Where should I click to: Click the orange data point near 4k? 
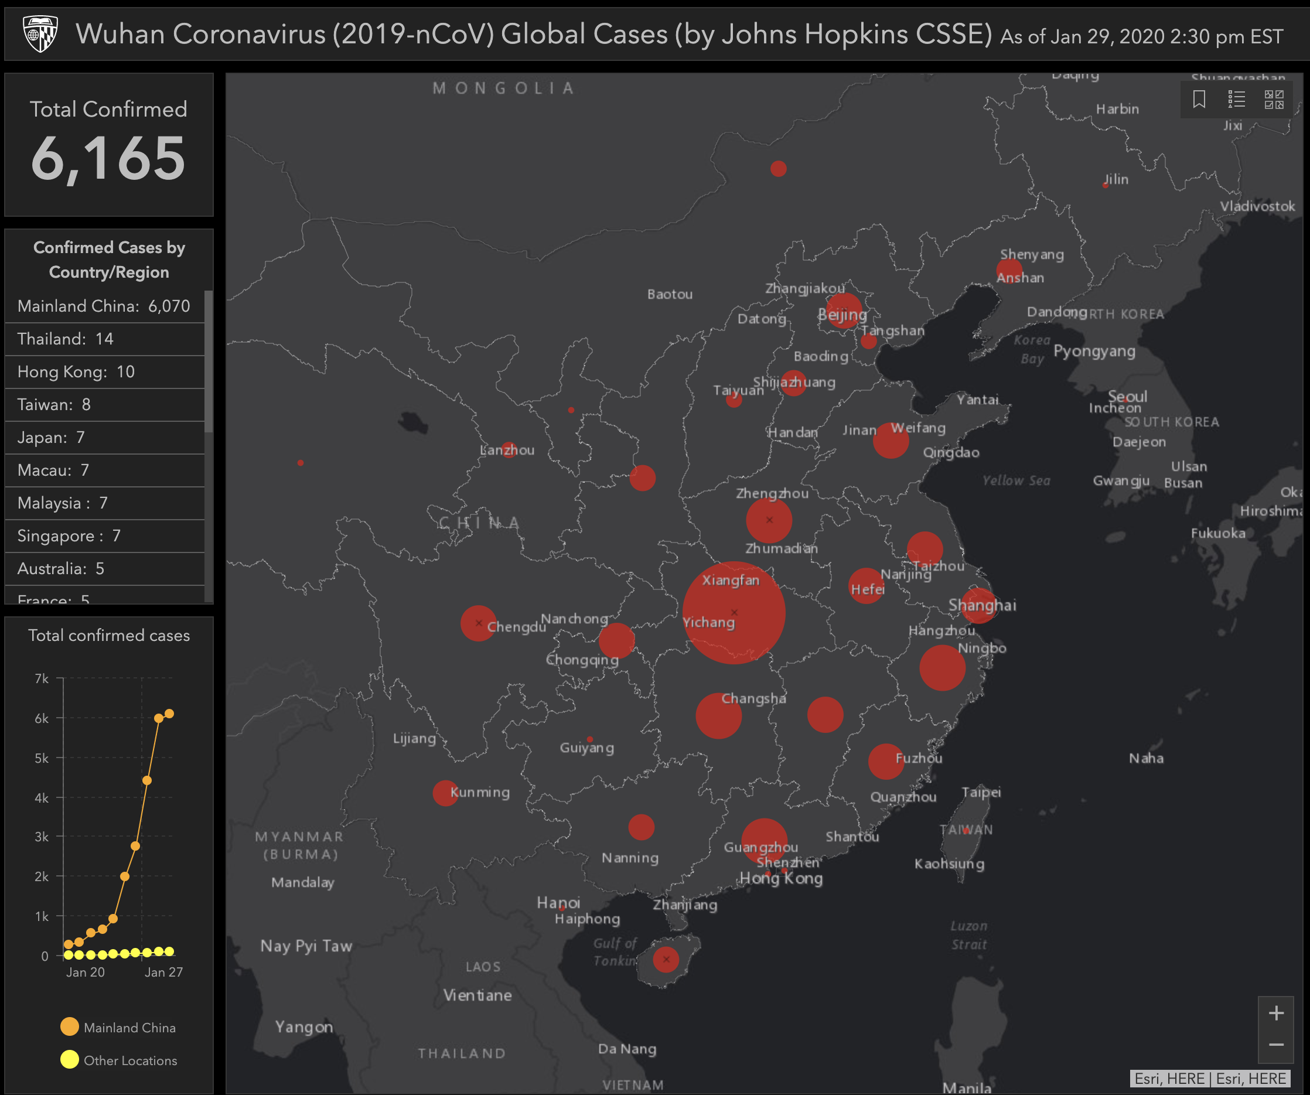coord(147,780)
